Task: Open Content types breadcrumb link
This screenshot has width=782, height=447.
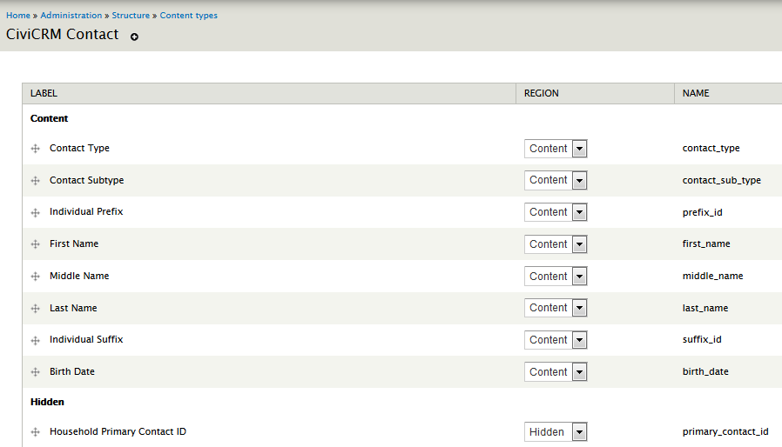Action: click(188, 16)
